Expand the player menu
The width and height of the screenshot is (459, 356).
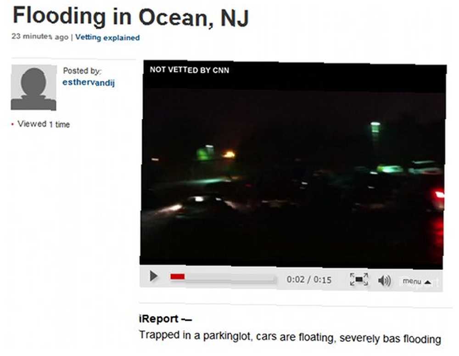click(x=416, y=282)
